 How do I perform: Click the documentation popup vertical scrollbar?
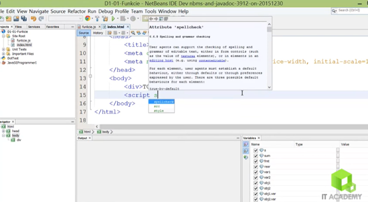(x=269, y=55)
